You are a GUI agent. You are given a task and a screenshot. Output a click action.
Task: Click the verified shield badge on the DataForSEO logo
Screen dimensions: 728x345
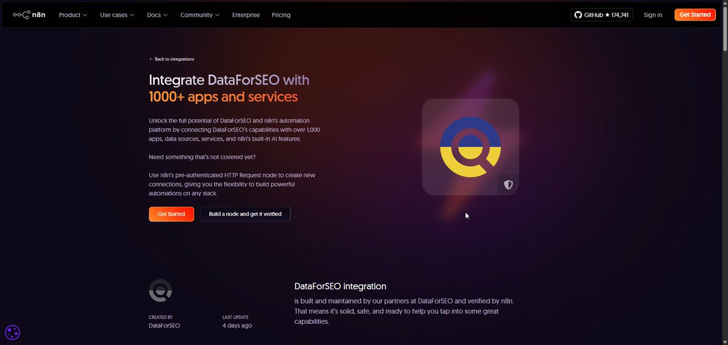coord(508,185)
